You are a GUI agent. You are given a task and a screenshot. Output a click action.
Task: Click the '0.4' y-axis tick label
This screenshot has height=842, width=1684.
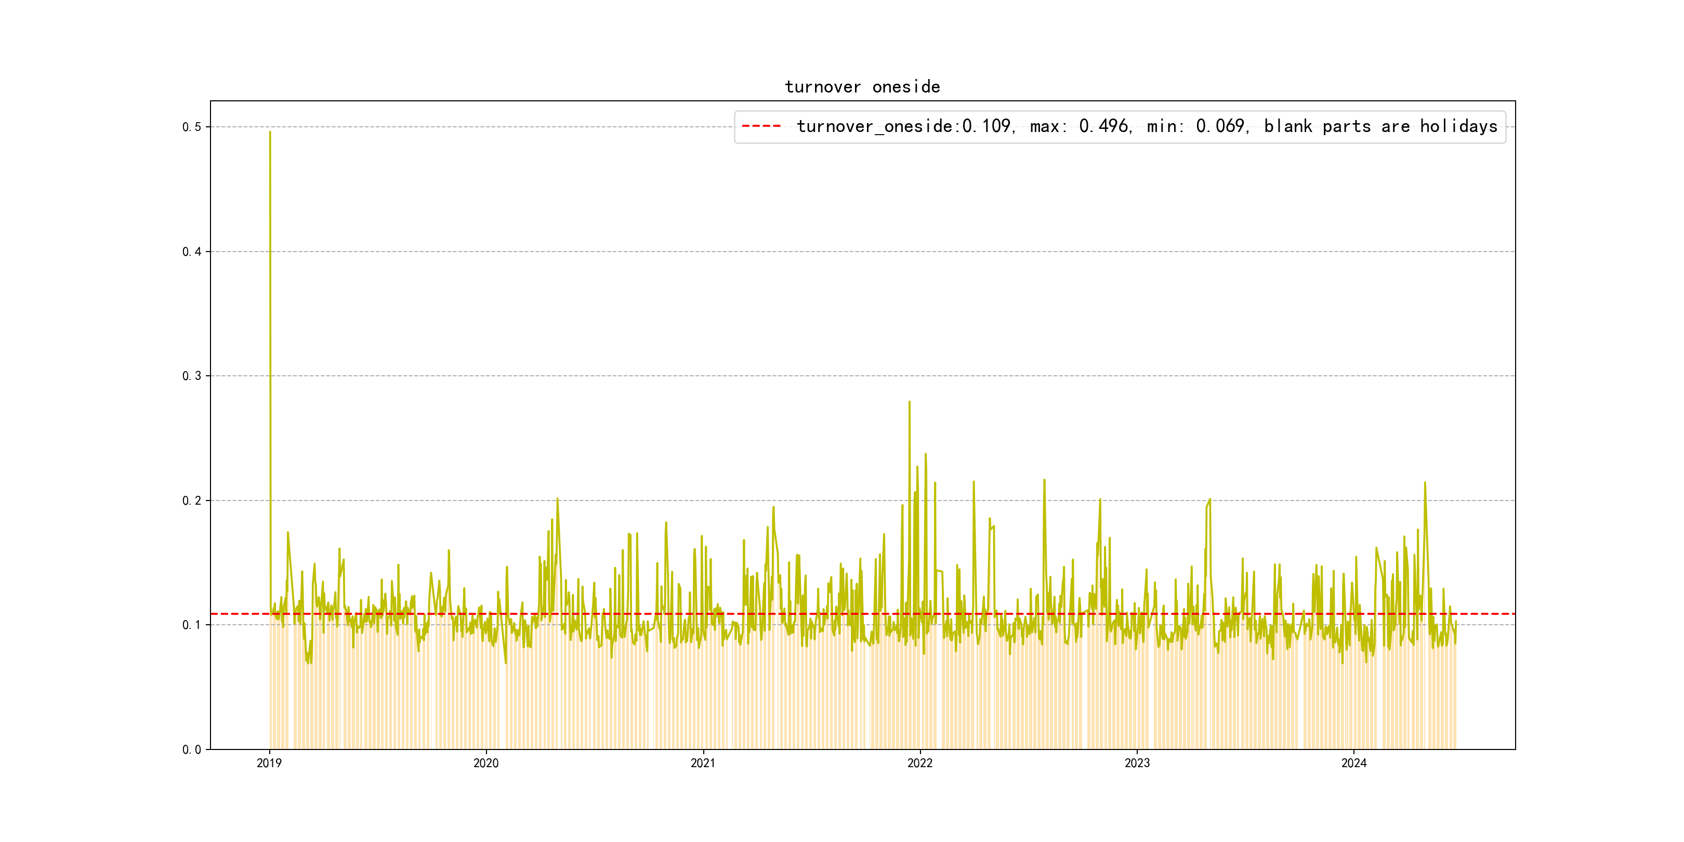click(x=192, y=252)
